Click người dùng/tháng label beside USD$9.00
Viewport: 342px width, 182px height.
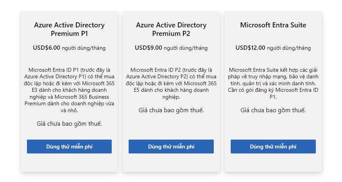click(186, 48)
